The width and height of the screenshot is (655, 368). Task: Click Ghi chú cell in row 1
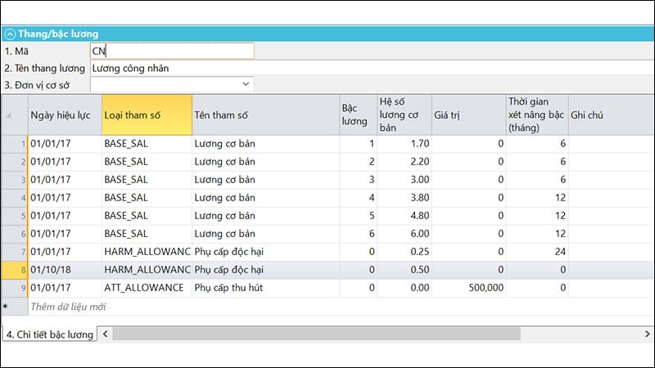coord(611,144)
